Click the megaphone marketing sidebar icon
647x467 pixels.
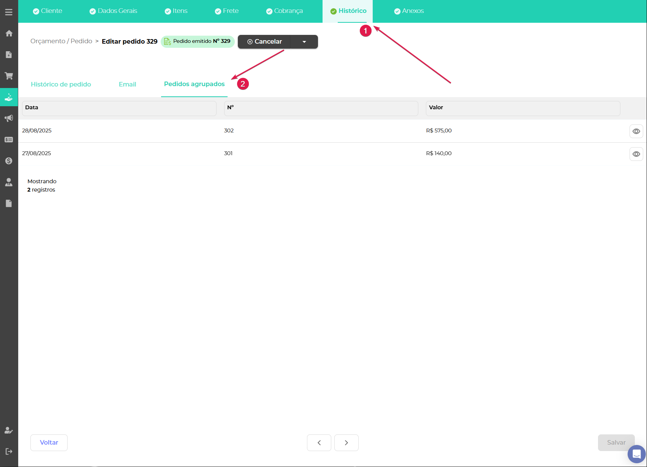point(9,118)
